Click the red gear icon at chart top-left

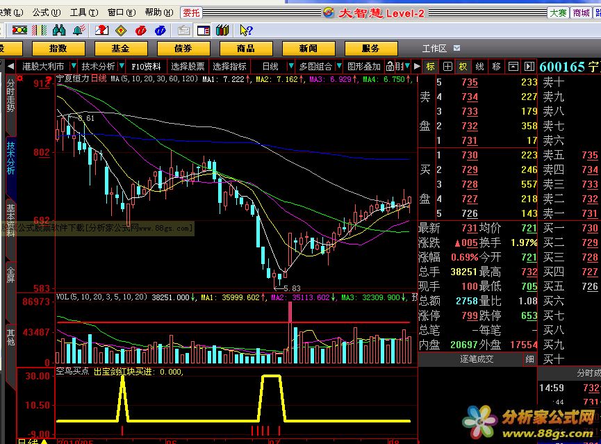19,79
